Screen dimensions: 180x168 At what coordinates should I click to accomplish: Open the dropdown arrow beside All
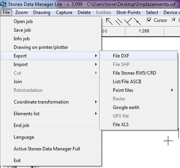[x=32, y=166]
